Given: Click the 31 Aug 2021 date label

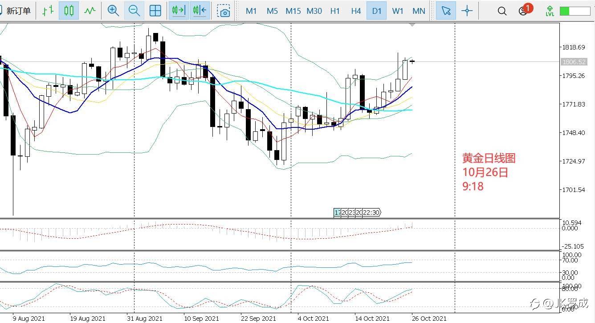Looking at the screenshot, I should (145, 319).
